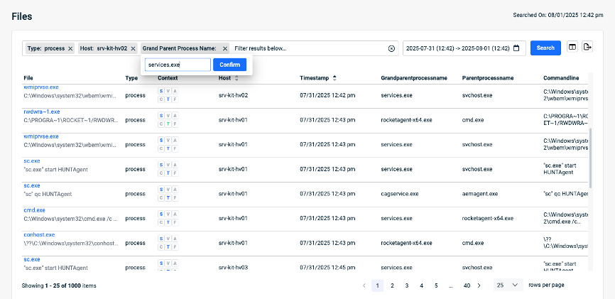Click the services.exe filter value input
Viewport: 615px width, 299px height.
pos(178,65)
